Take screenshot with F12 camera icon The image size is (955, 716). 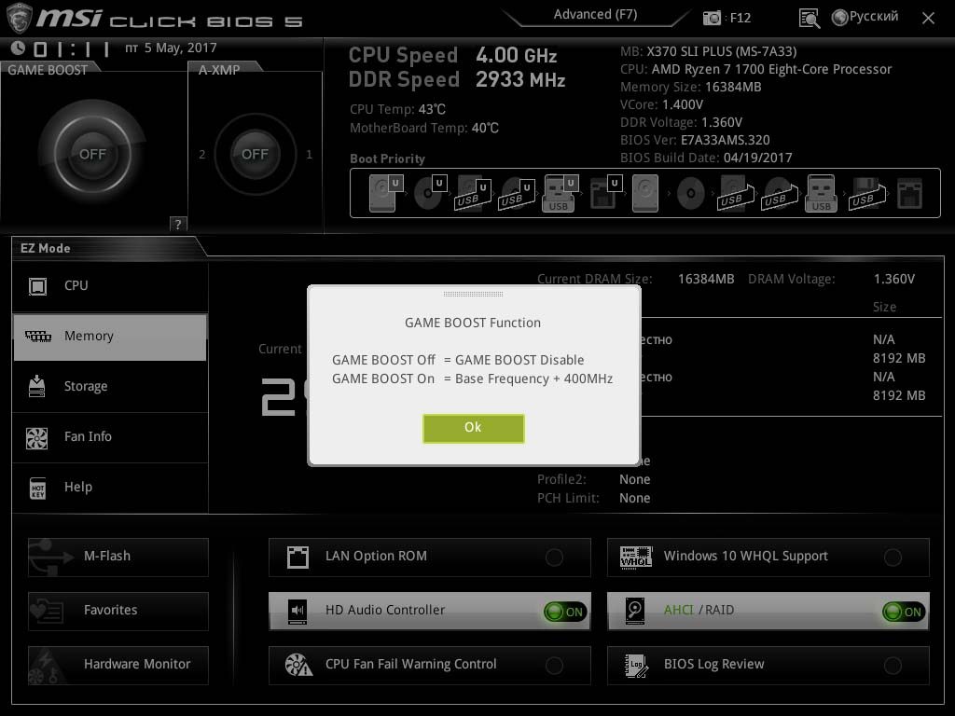click(712, 18)
